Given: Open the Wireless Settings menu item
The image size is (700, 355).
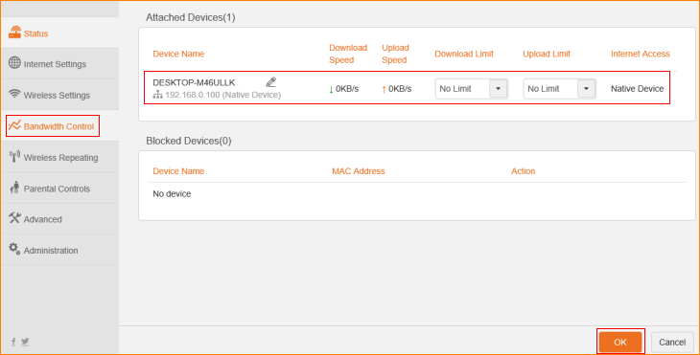Looking at the screenshot, I should click(x=59, y=95).
